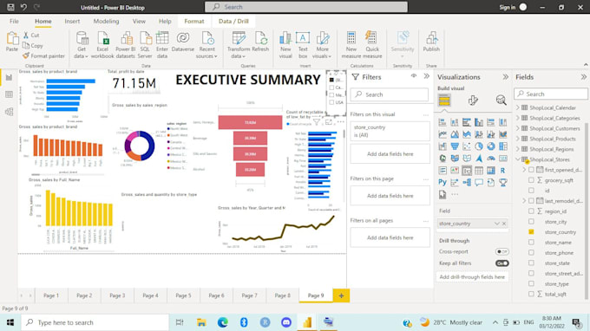Select the Python visual icon
Screen dimensions: 590x331
[442, 182]
